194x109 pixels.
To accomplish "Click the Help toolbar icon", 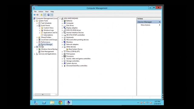I will click(48, 15).
